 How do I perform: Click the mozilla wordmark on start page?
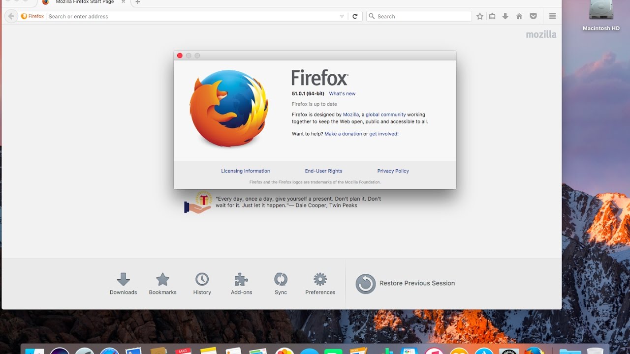click(x=541, y=34)
